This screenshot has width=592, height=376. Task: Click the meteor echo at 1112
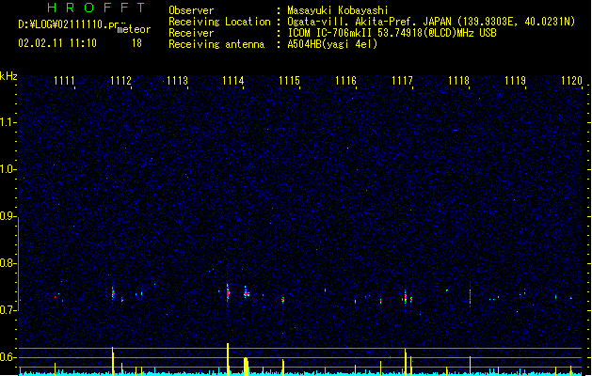pos(113,293)
